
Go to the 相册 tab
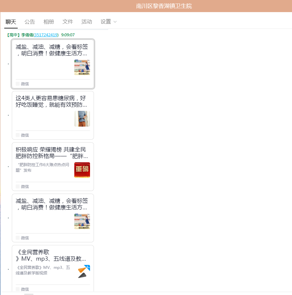[49, 22]
